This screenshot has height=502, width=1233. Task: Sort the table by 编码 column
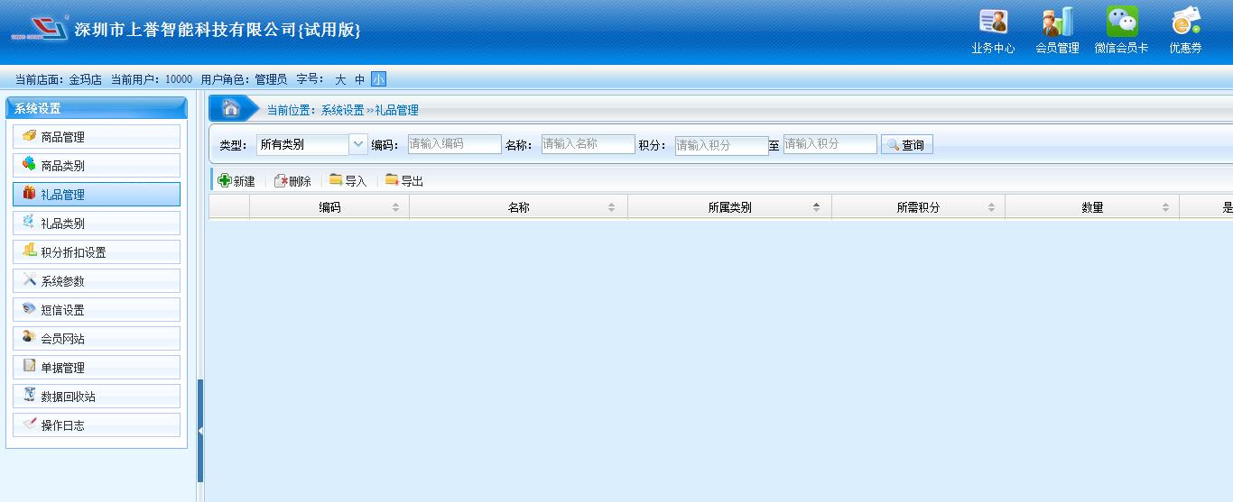(x=329, y=207)
